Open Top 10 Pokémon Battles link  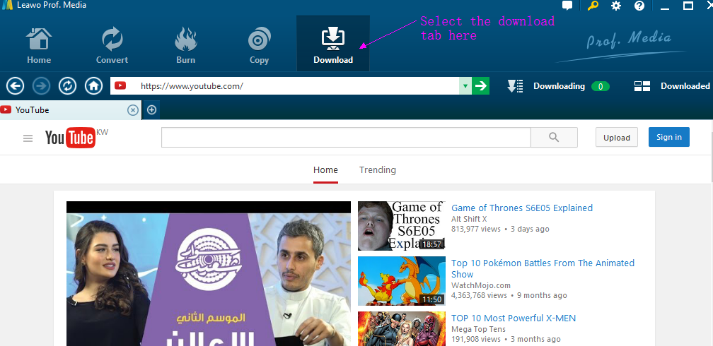coord(543,269)
